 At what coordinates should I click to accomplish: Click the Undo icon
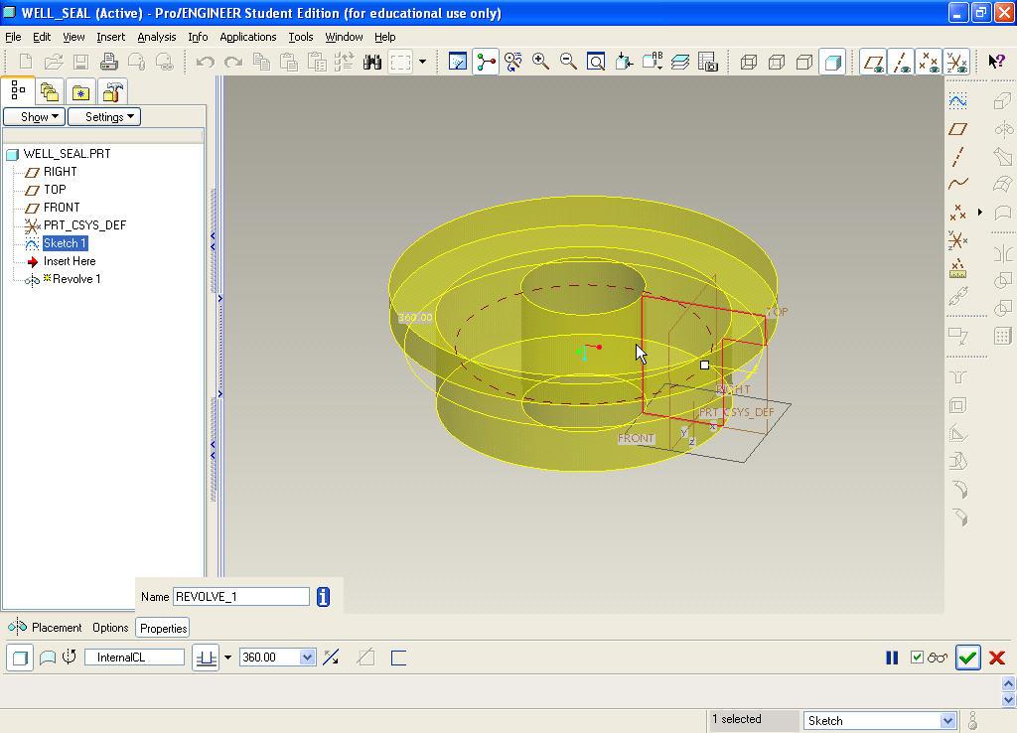(x=205, y=62)
